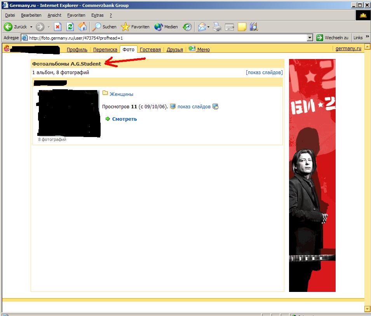
Task: Print the page using the printer icon
Action: point(217,27)
